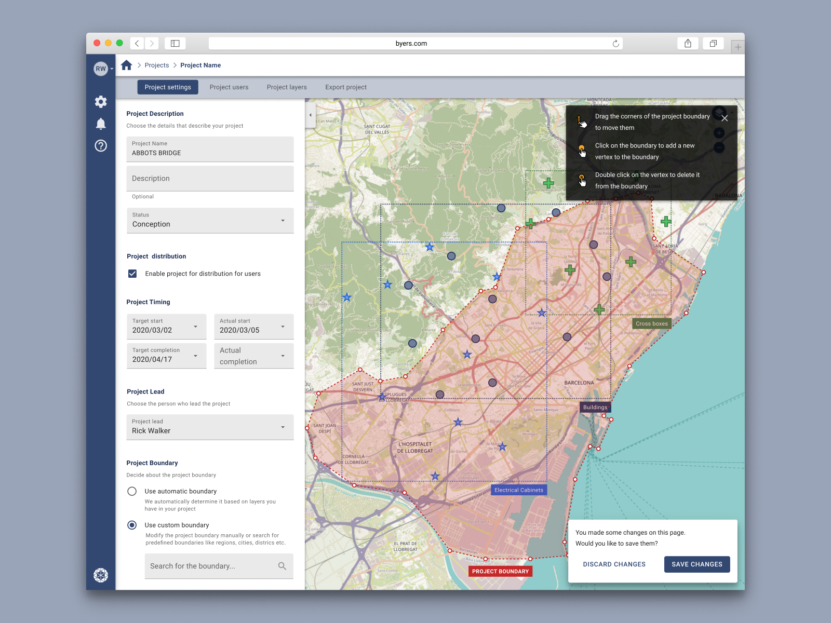
Task: Toggle Enable project for distribution checkbox
Action: click(x=132, y=274)
